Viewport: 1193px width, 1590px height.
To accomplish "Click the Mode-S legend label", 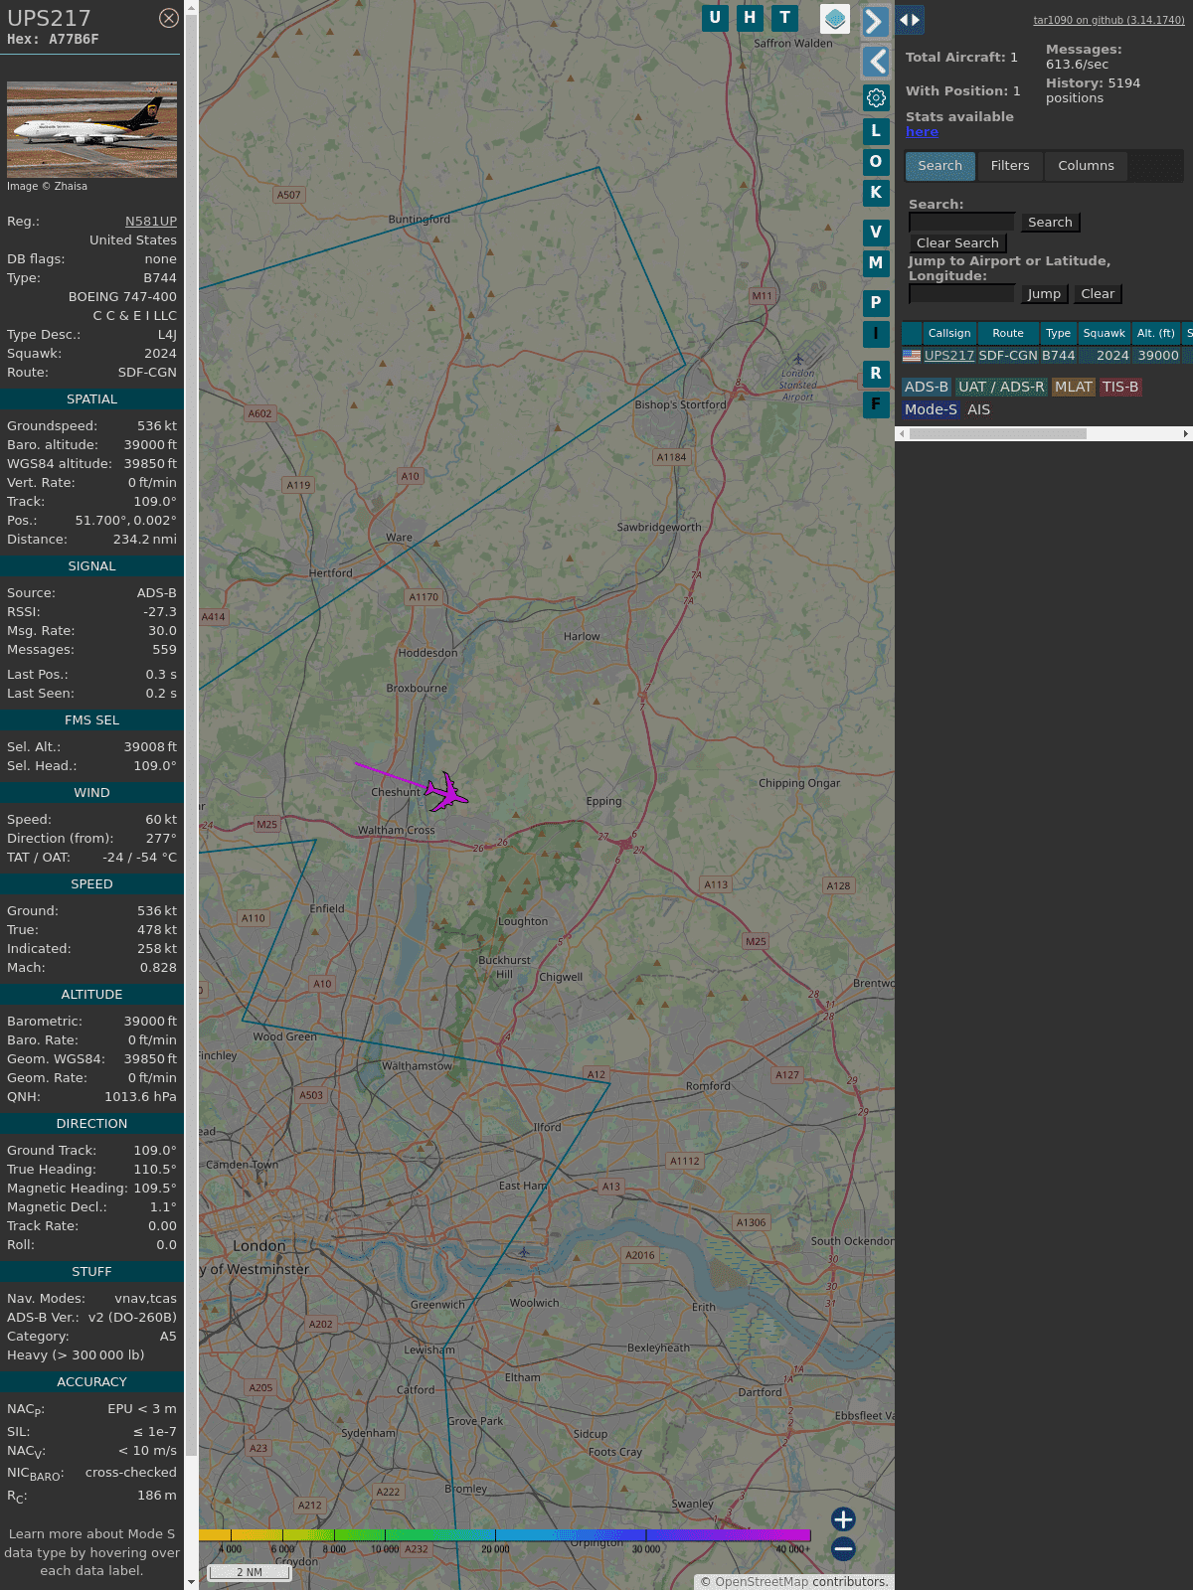I will (931, 409).
